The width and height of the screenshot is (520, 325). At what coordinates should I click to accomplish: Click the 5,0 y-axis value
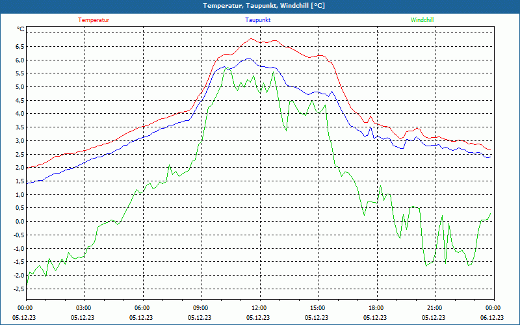(x=20, y=87)
